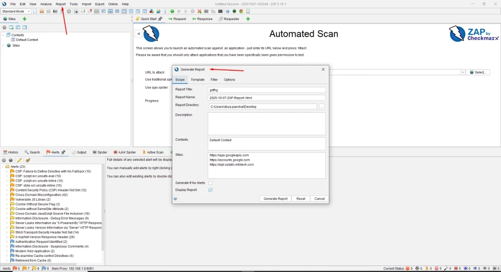Click the options gear icon in main toolbar
501x272 pixels.
(x=69, y=11)
